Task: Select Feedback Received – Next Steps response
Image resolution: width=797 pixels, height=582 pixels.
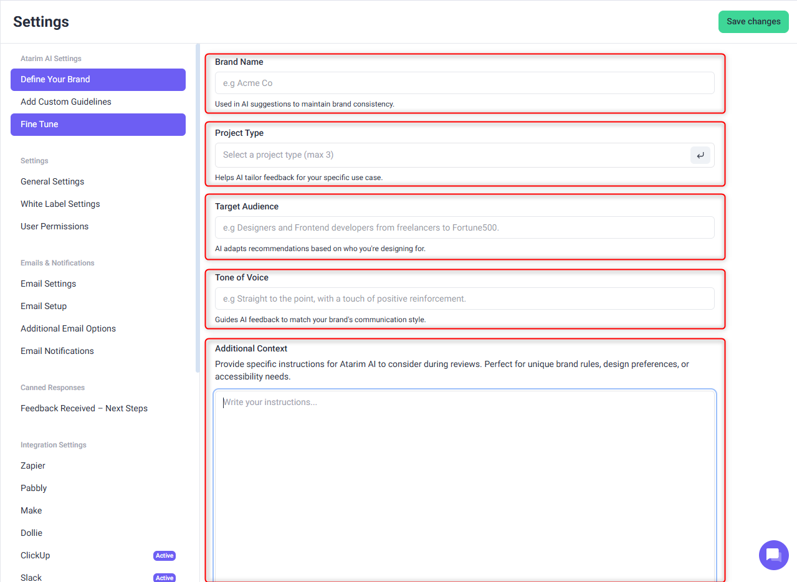Action: coord(84,408)
